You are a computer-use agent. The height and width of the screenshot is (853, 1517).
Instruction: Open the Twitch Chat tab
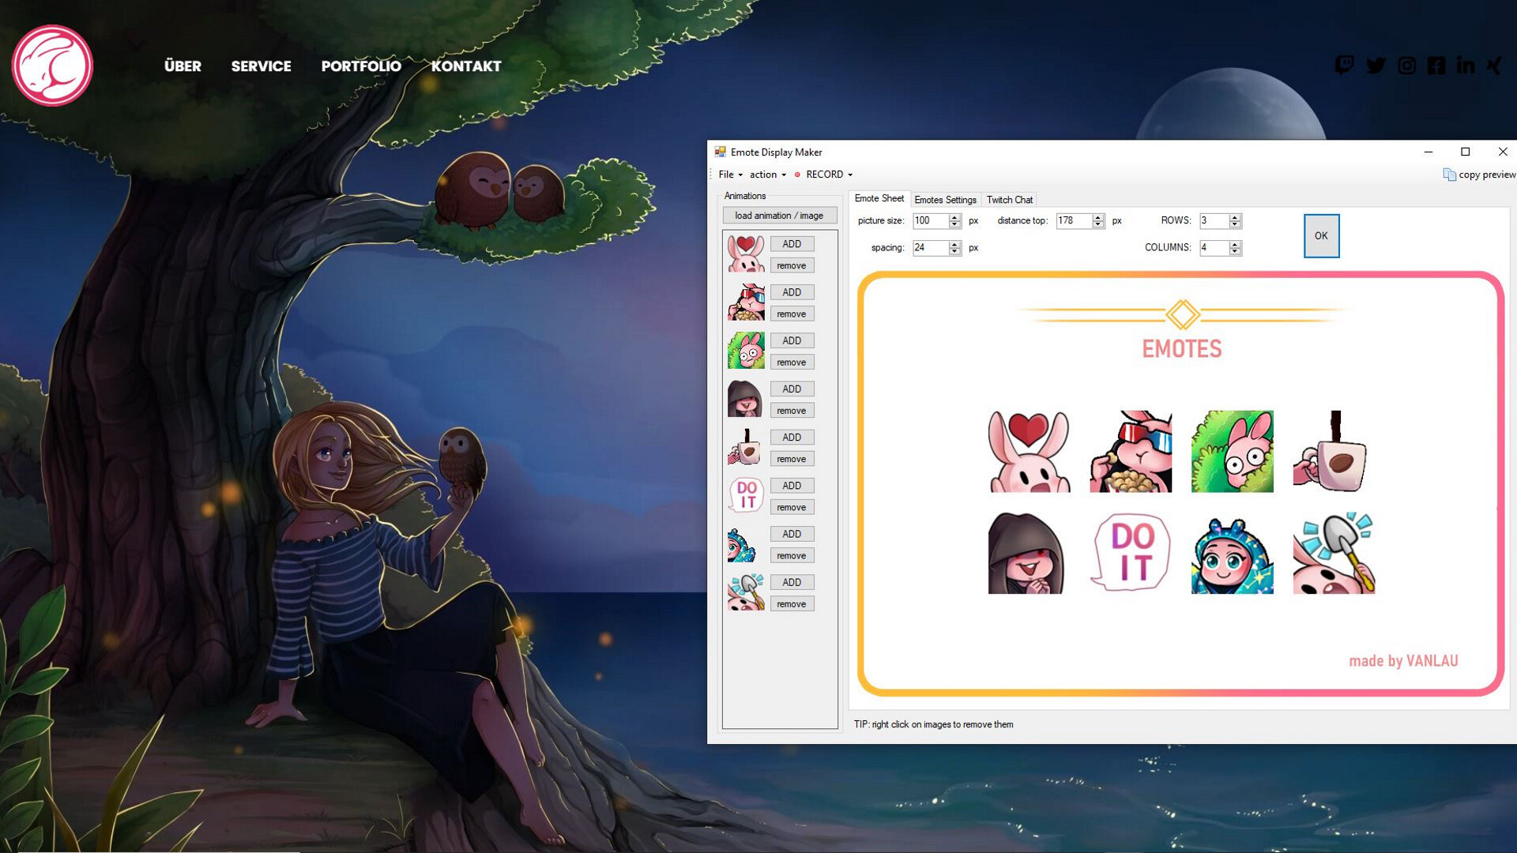(1010, 200)
